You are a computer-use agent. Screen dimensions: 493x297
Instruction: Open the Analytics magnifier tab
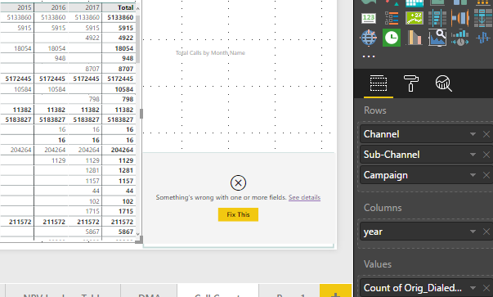pos(444,83)
